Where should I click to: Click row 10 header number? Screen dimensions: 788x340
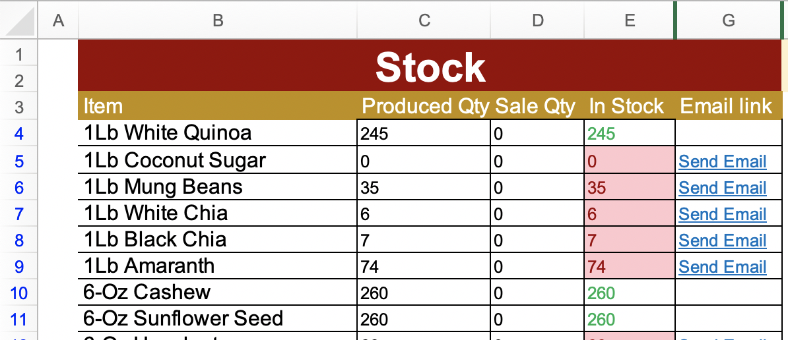point(19,293)
